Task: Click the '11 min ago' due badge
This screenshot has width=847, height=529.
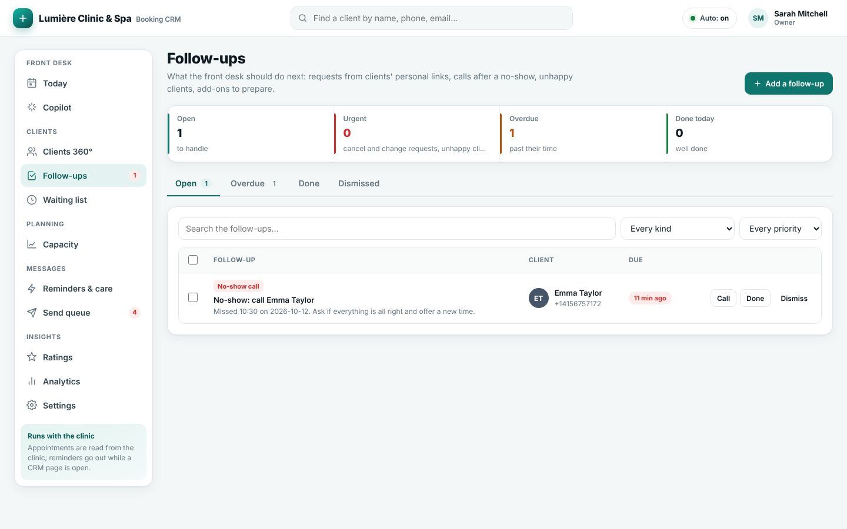Action: tap(650, 298)
